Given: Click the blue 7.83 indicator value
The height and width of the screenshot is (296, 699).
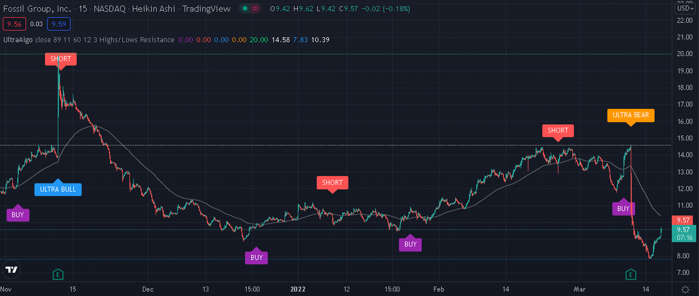Looking at the screenshot, I should [x=301, y=40].
